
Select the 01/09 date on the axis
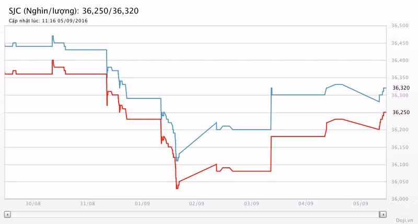(x=142, y=204)
